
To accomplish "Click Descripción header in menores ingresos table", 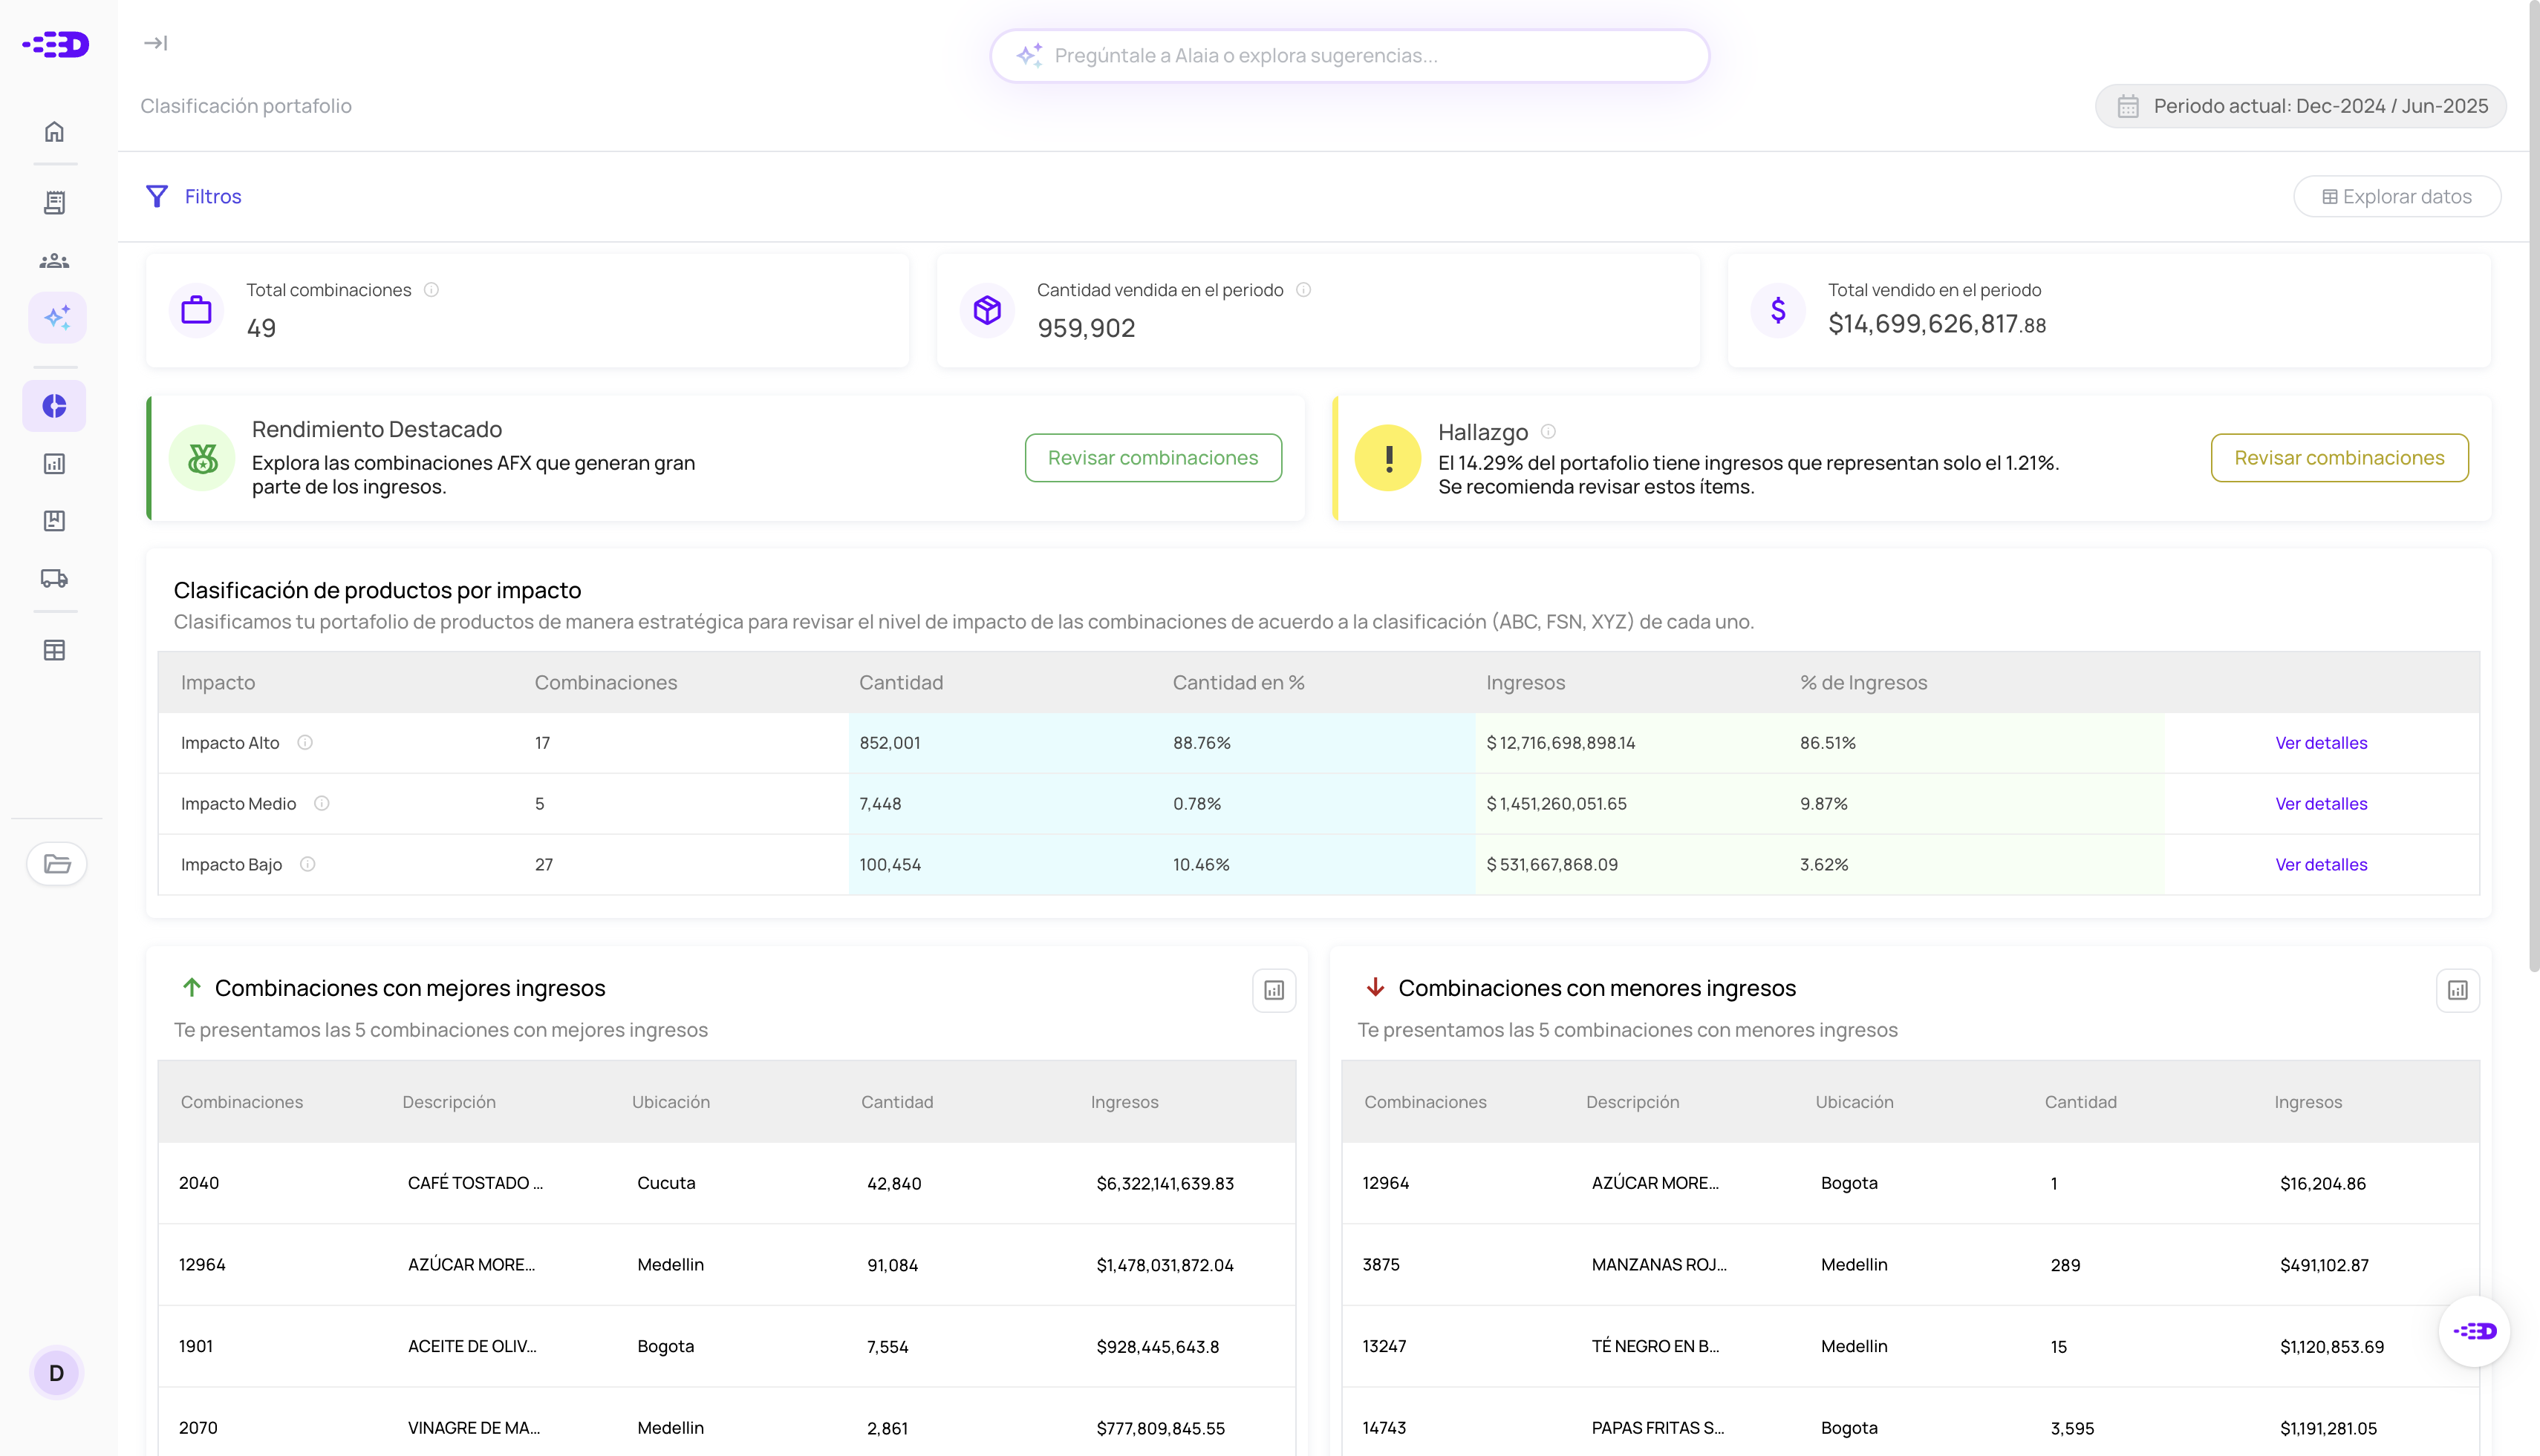I will 1632,1101.
